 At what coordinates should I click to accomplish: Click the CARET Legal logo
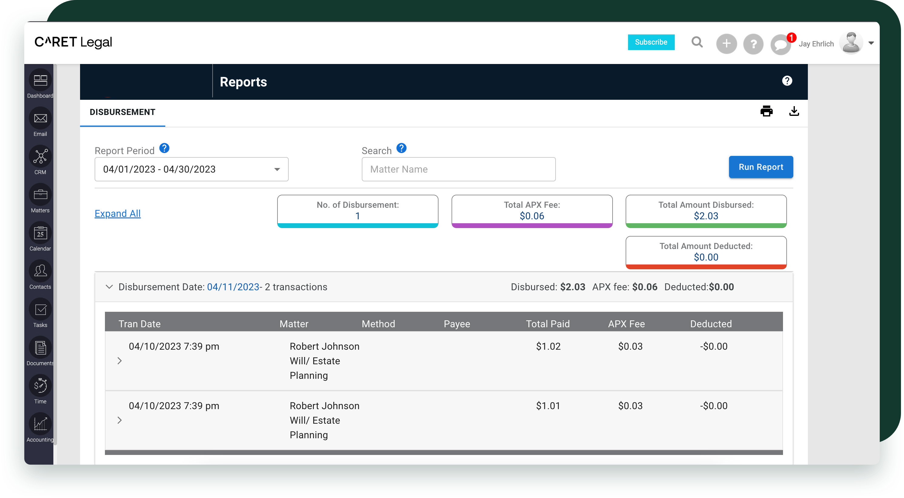73,42
